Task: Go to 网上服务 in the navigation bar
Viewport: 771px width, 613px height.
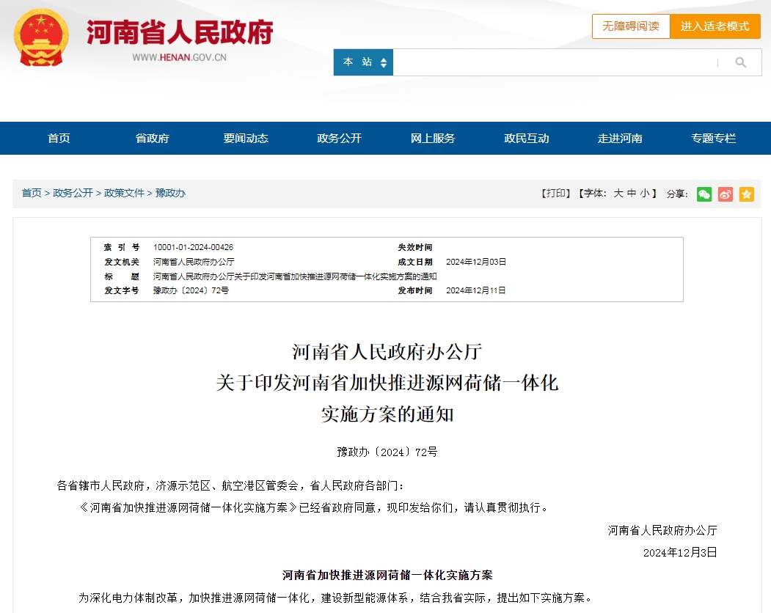Action: 433,138
